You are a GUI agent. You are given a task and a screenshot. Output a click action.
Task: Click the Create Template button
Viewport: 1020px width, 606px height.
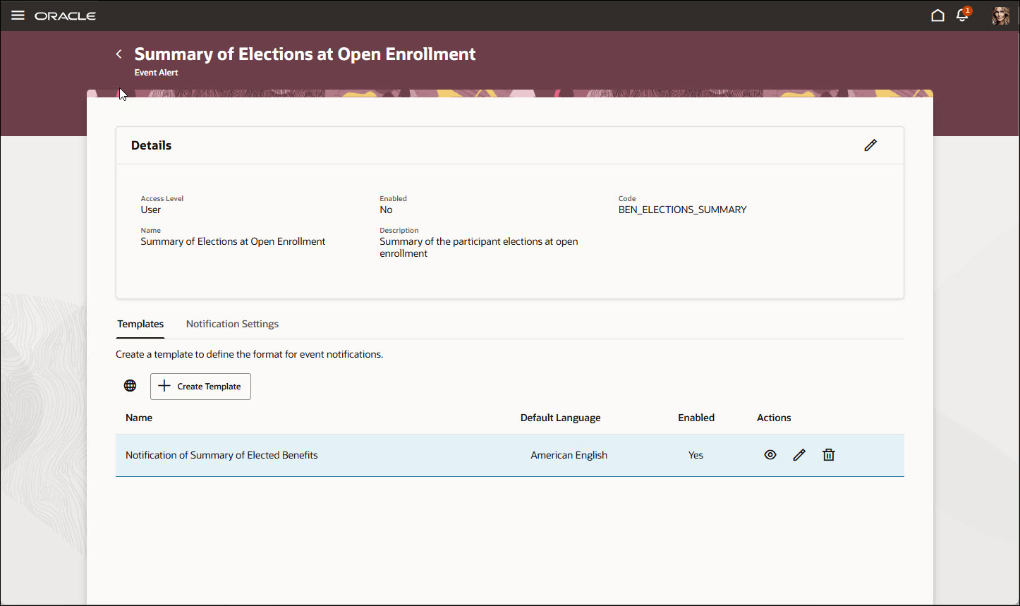click(x=200, y=387)
